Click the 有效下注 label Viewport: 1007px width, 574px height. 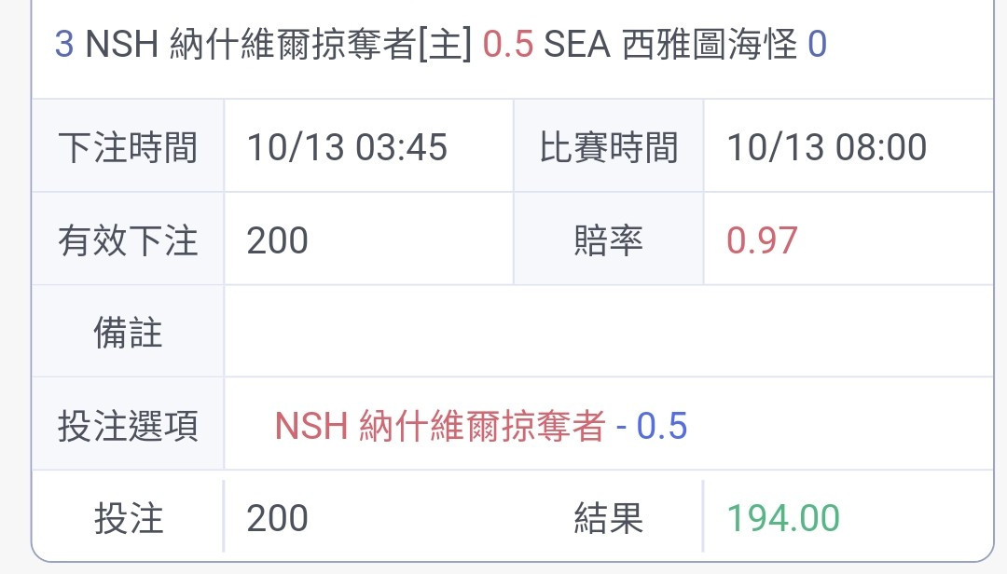(128, 240)
